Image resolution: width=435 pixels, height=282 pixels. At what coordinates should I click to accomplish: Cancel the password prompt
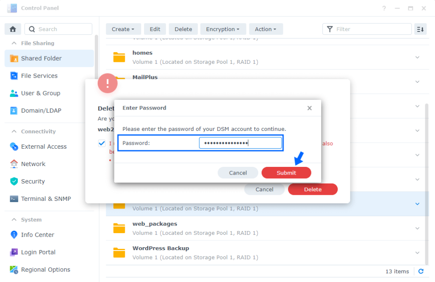coord(238,172)
